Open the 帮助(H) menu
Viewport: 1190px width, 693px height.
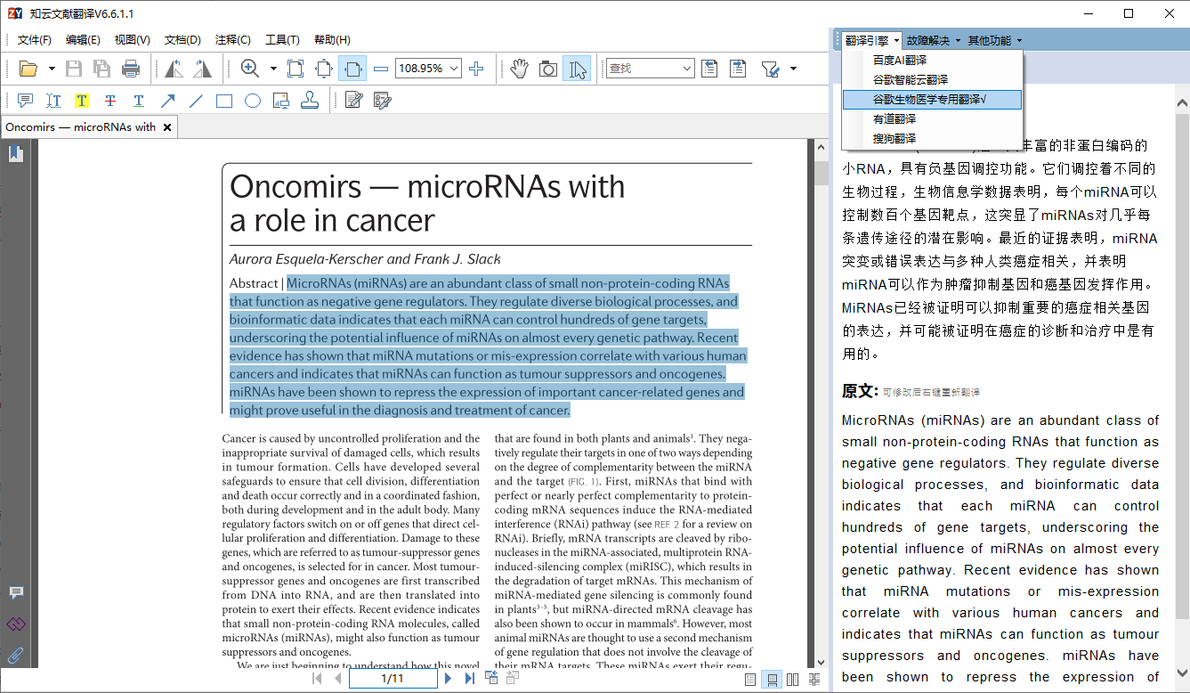pos(332,40)
